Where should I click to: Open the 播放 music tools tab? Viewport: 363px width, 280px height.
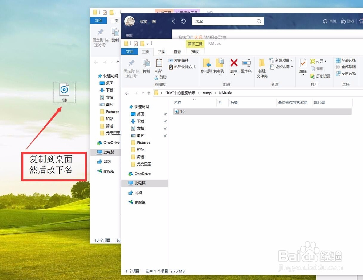[195, 51]
